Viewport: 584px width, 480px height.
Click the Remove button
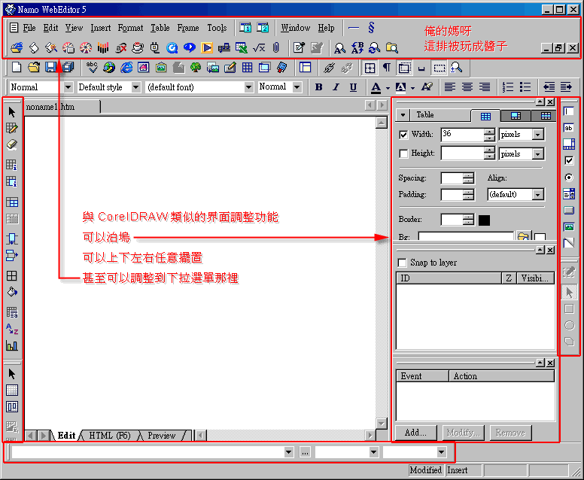coord(510,433)
